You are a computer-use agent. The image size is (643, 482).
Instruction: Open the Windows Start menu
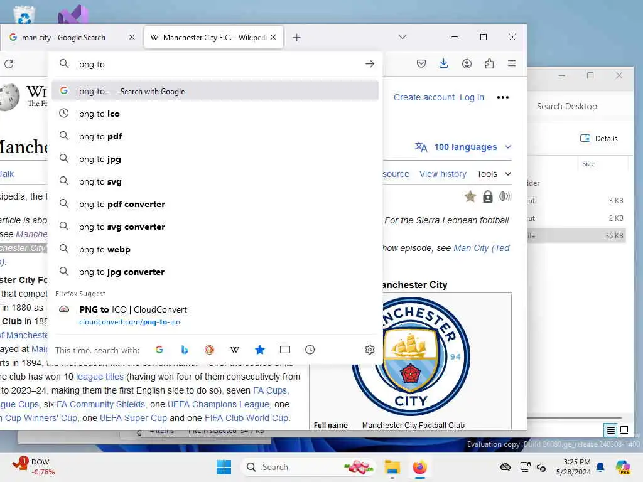point(224,467)
